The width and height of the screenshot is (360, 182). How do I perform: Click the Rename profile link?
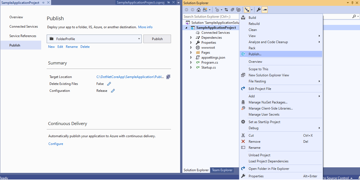coord(72,47)
